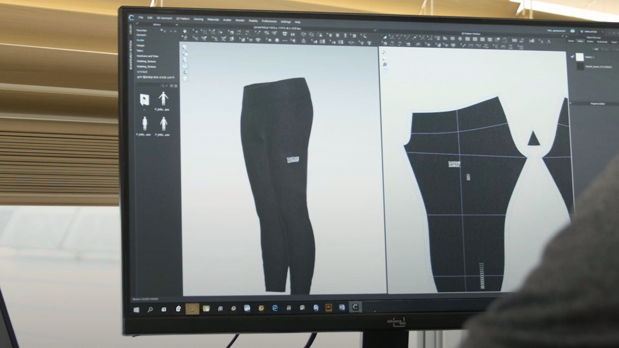This screenshot has height=348, width=619.
Task: Select the blue Select/Move cross tool
Action: click(196, 32)
